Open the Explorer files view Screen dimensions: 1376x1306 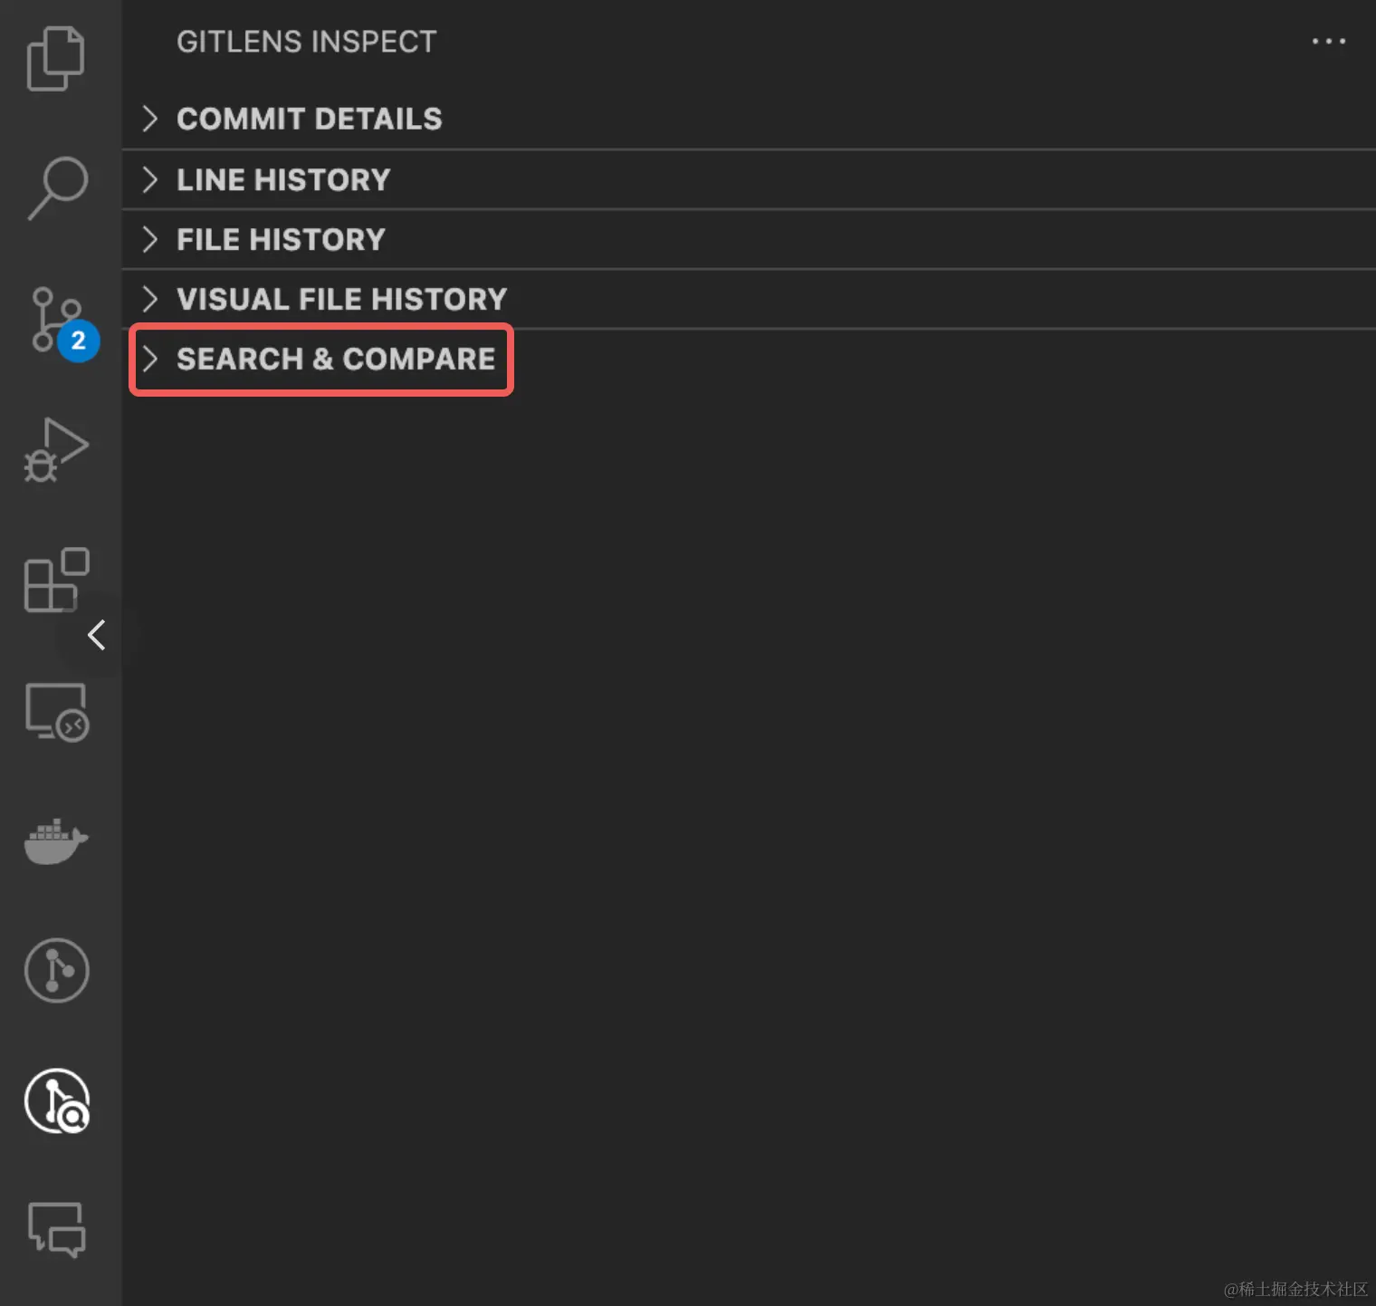click(x=56, y=59)
